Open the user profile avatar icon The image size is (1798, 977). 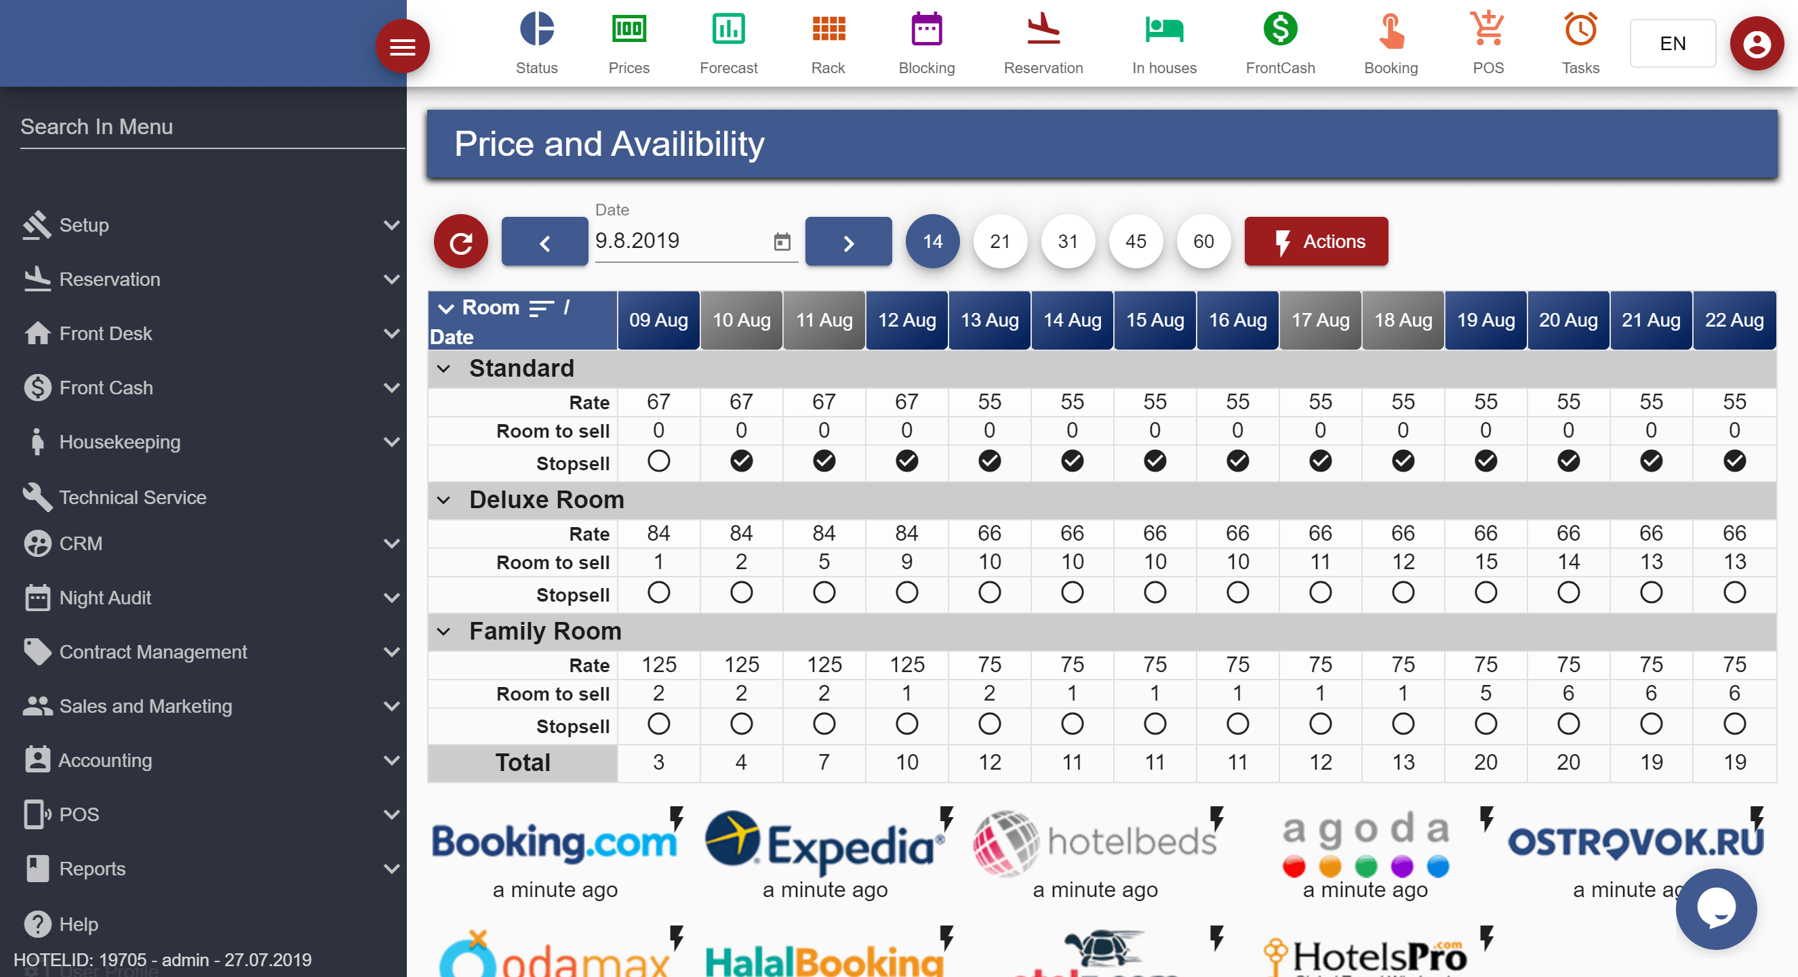(1756, 44)
